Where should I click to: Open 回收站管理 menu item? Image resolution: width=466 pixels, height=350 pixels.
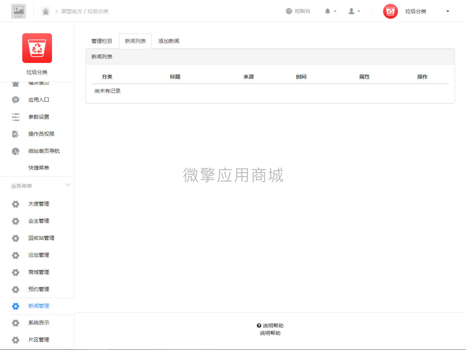[41, 238]
